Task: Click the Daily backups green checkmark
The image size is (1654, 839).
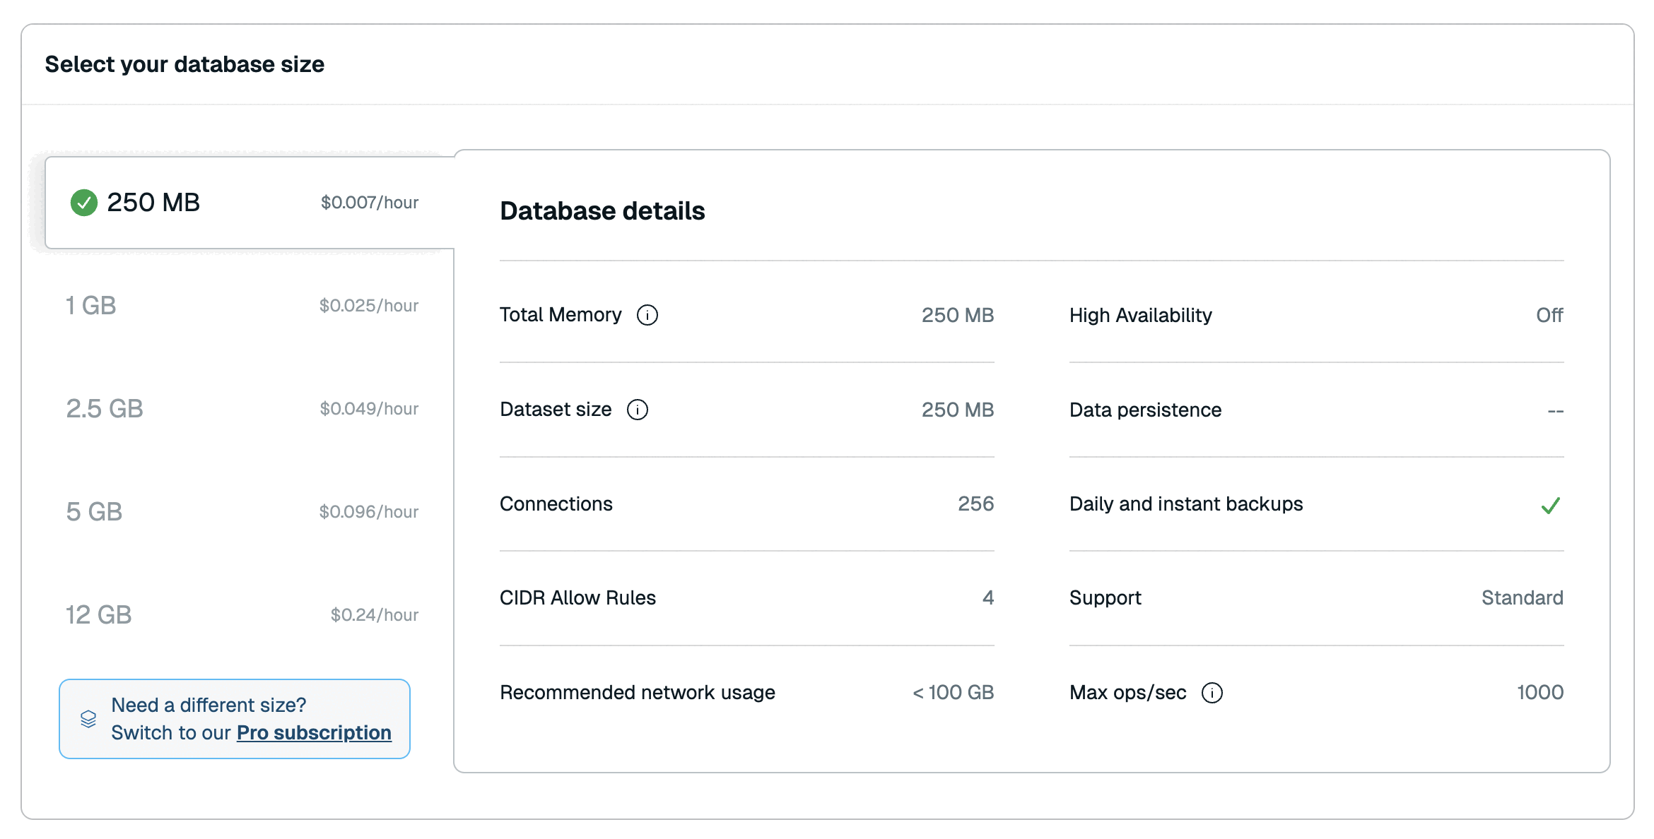Action: (1550, 505)
